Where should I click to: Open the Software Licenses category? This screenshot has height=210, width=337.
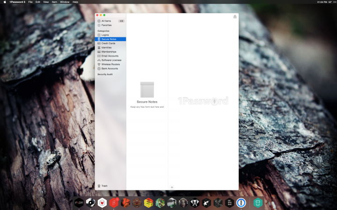point(110,60)
